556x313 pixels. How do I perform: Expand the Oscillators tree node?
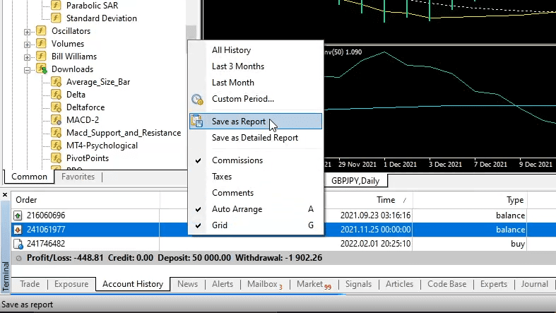[28, 31]
